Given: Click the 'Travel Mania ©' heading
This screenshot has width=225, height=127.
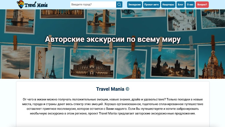Looking at the screenshot, I should pyautogui.click(x=113, y=89).
